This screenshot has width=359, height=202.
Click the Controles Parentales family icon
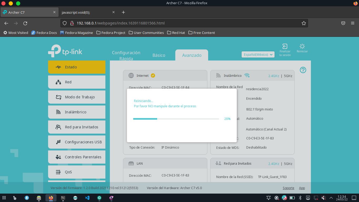point(58,157)
